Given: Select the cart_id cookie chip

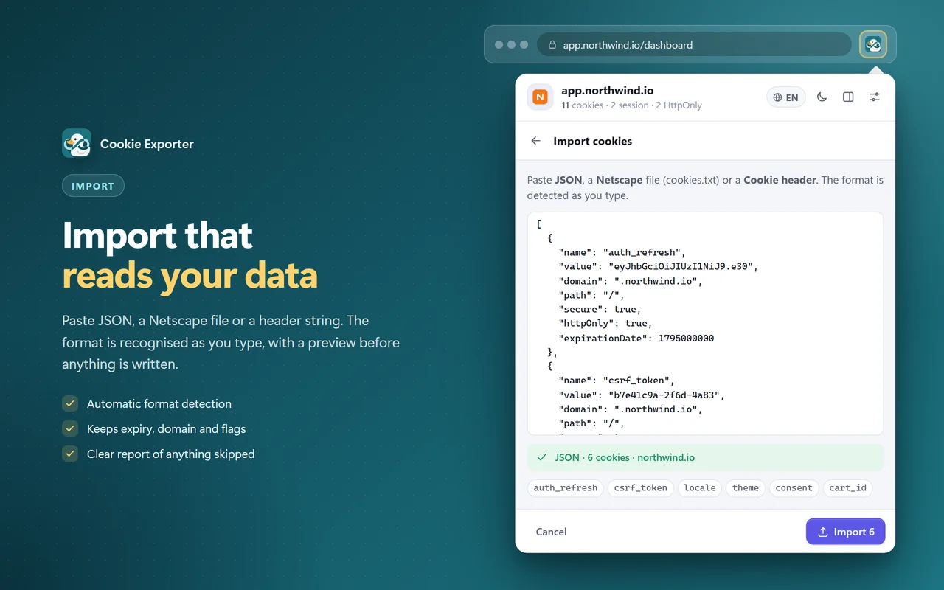Looking at the screenshot, I should pos(847,487).
